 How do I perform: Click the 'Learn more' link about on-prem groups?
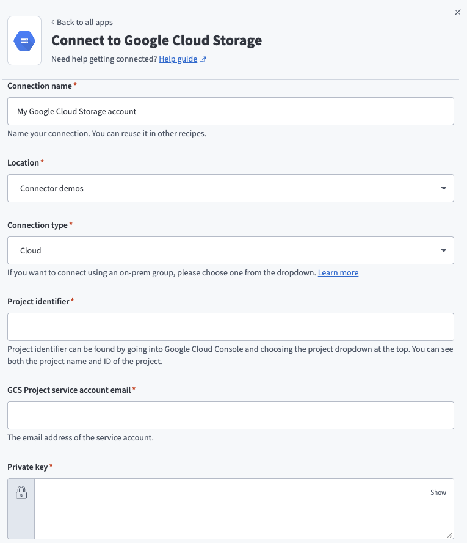pos(338,272)
